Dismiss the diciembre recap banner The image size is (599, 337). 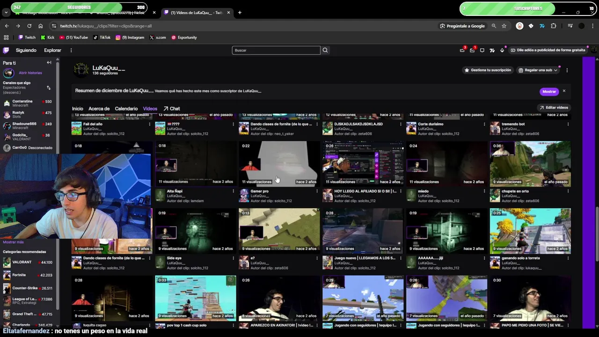coord(564,91)
